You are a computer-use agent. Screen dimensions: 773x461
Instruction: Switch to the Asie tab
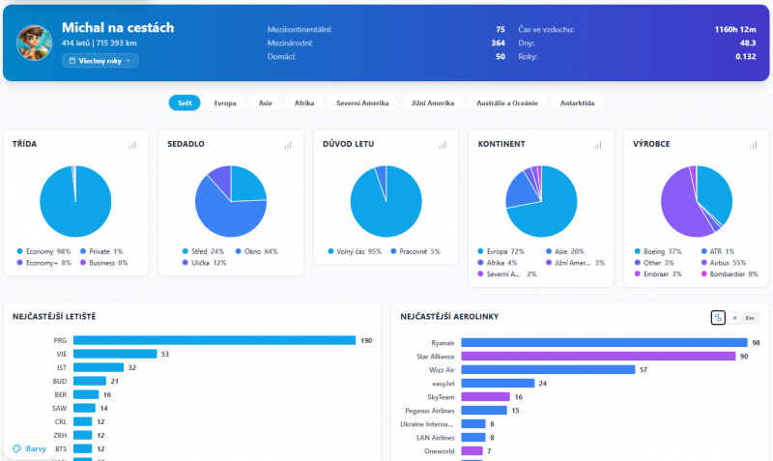(x=265, y=102)
